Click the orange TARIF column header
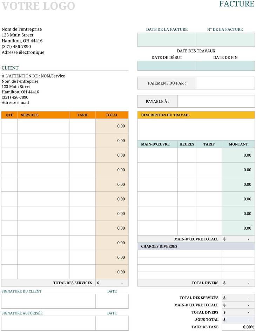Screen dimensions: 256x332 point(82,115)
